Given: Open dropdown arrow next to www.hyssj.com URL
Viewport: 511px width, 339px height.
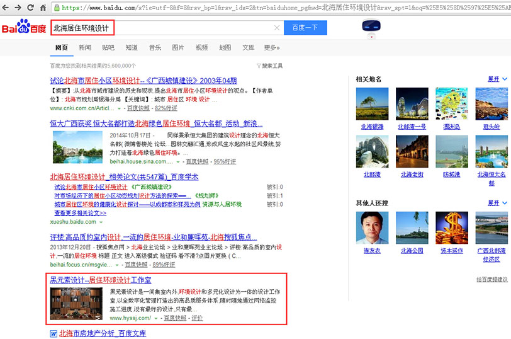Looking at the screenshot, I should point(156,318).
